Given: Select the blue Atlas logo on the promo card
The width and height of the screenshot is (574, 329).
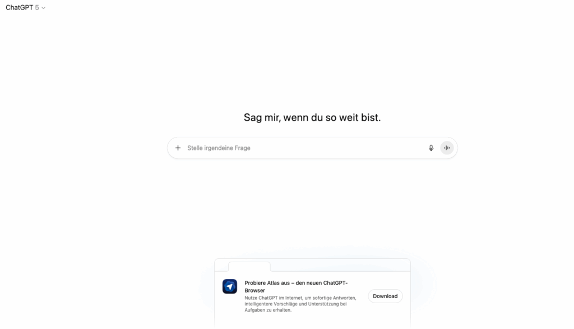Looking at the screenshot, I should pos(230,286).
